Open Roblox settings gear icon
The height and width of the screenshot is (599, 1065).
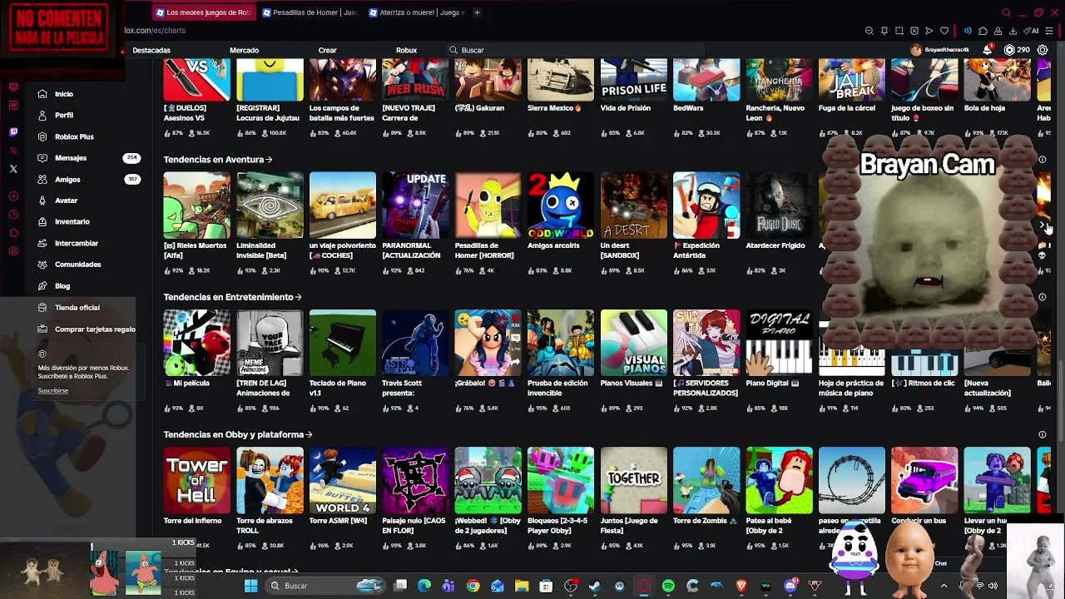click(x=1043, y=50)
